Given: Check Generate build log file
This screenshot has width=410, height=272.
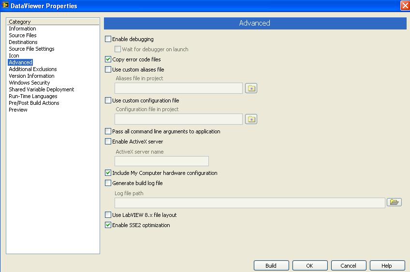Looking at the screenshot, I should 108,183.
